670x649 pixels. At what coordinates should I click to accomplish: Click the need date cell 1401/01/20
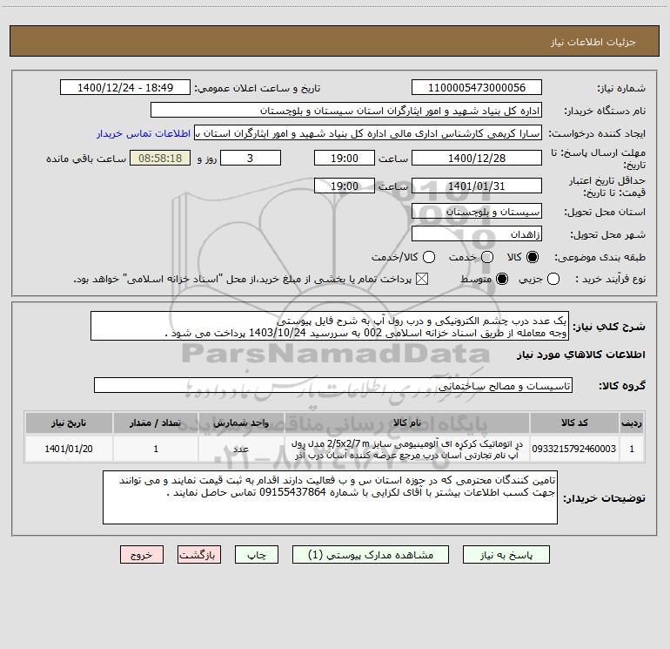click(69, 449)
